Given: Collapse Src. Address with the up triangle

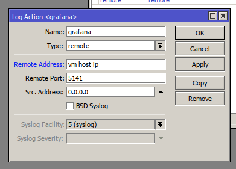Looking at the screenshot, I should point(161,92).
